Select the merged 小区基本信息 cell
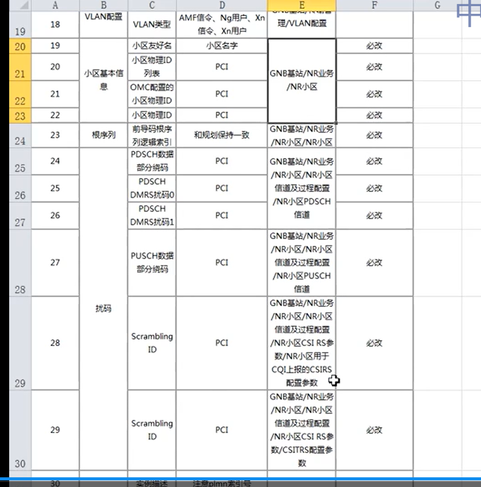The image size is (481, 487). coord(104,80)
